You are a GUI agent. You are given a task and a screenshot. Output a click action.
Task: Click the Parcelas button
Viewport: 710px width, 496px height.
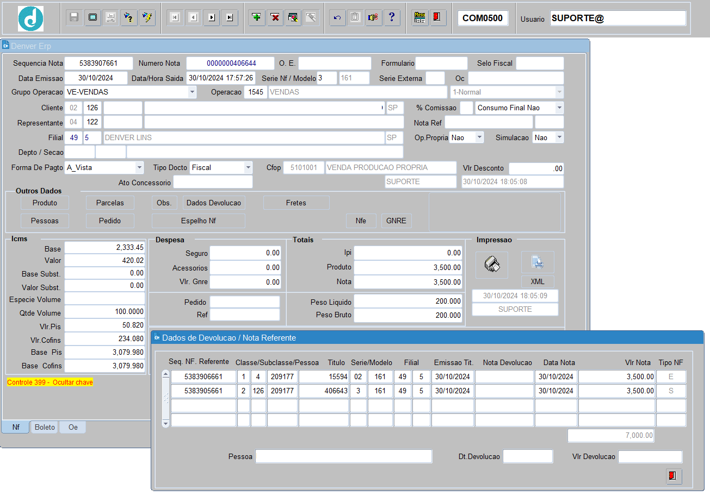point(110,203)
